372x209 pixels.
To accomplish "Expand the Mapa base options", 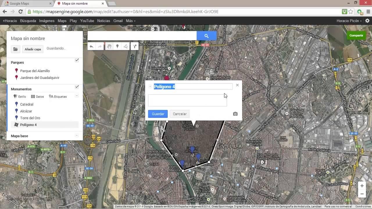I will tap(77, 135).
